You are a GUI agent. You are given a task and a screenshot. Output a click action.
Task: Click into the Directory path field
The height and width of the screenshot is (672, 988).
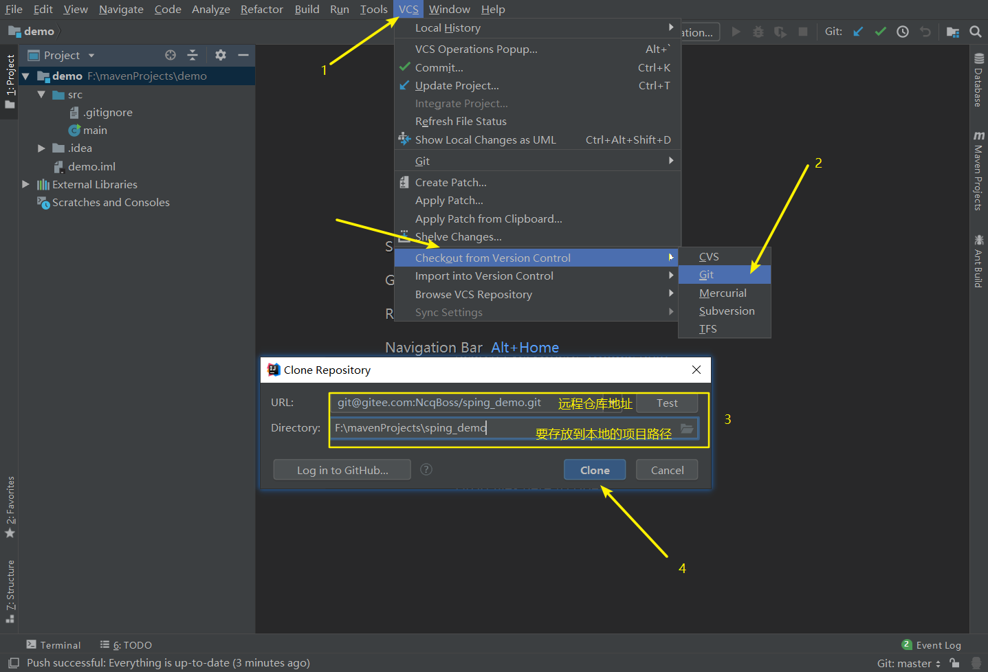[x=514, y=428]
